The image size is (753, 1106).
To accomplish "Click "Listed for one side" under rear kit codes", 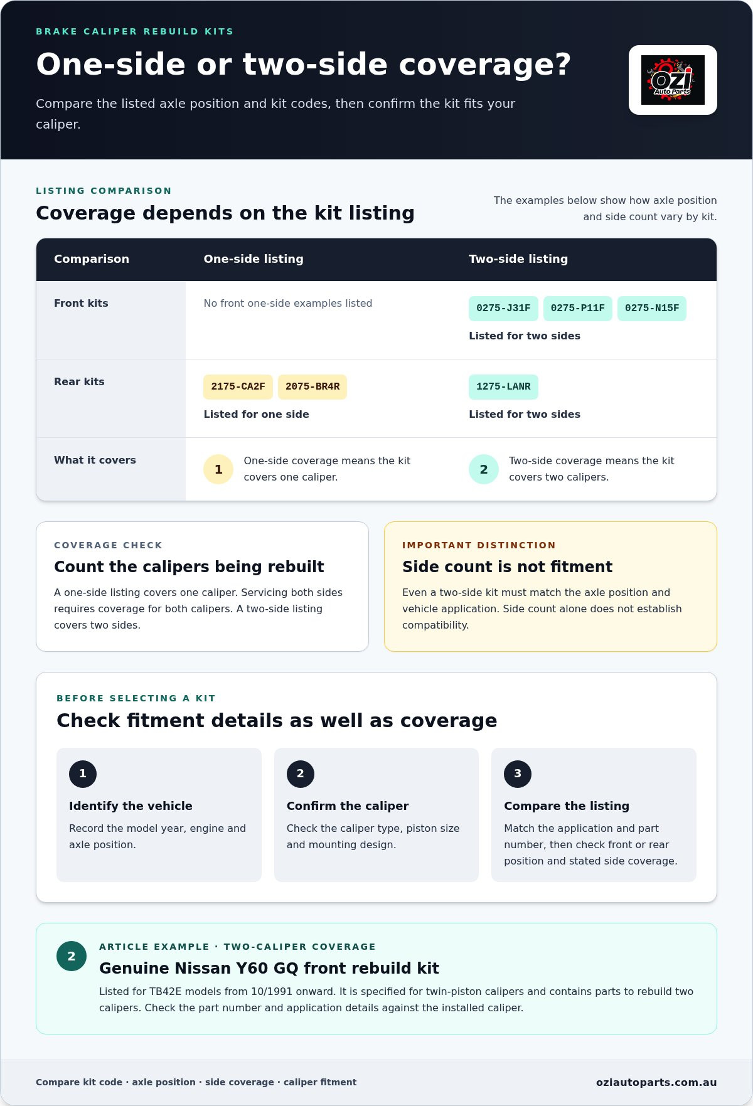I will point(256,415).
